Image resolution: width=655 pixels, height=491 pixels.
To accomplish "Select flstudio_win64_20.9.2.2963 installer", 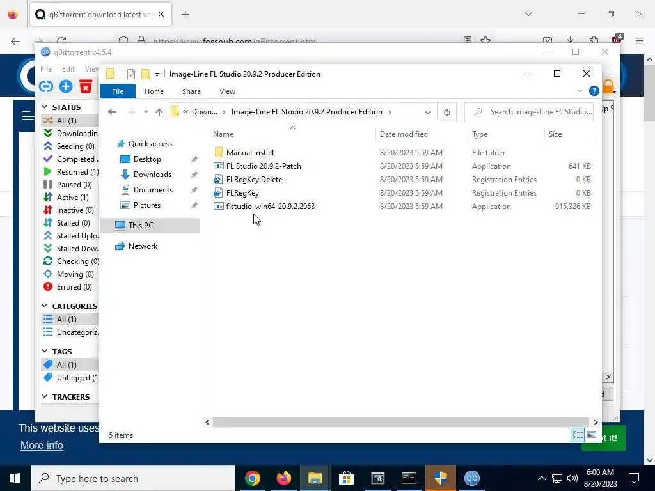I will (271, 207).
